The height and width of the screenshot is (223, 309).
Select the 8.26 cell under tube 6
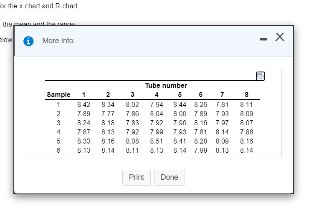[201, 104]
